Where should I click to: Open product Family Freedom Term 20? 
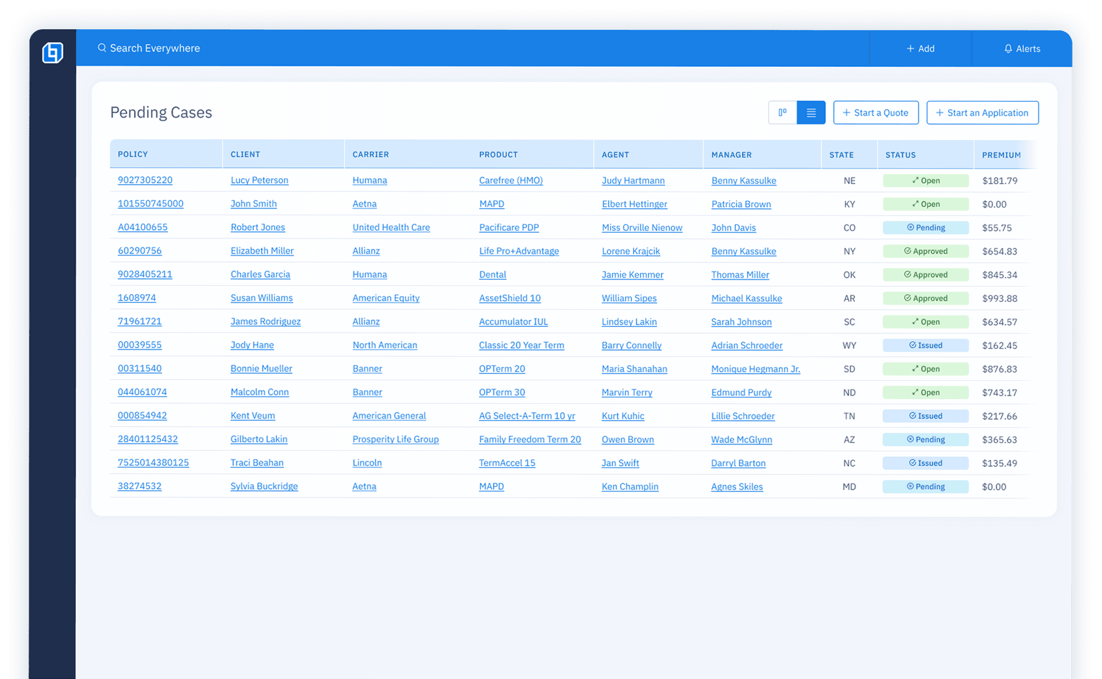pyautogui.click(x=530, y=439)
